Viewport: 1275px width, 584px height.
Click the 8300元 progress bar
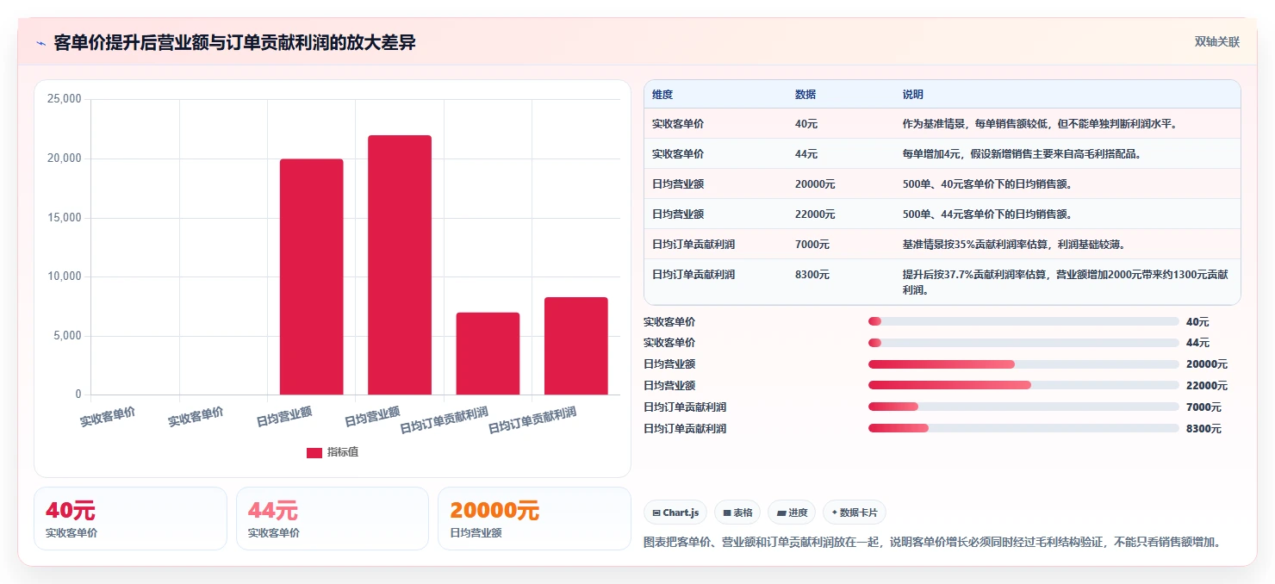click(1023, 428)
